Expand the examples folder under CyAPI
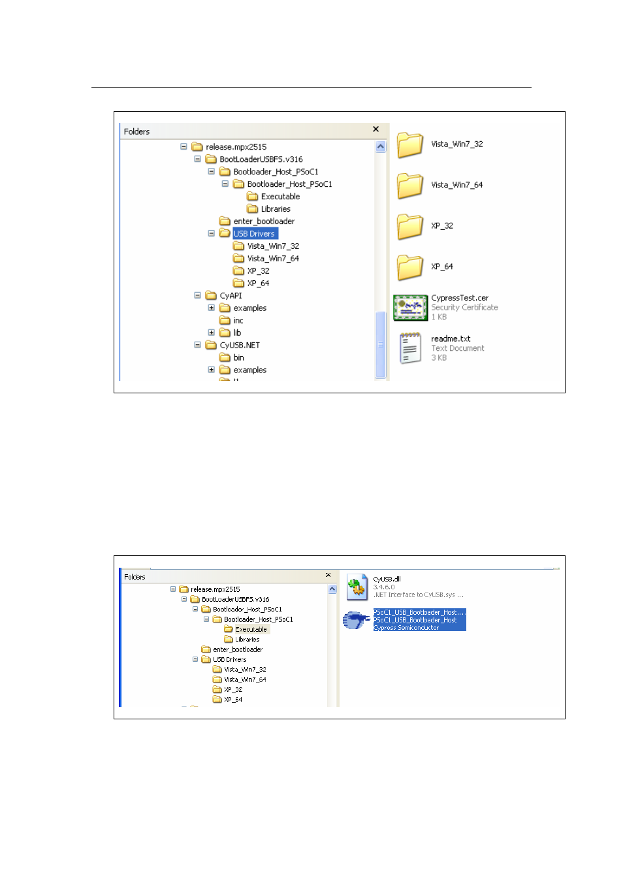The width and height of the screenshot is (623, 882). [212, 308]
